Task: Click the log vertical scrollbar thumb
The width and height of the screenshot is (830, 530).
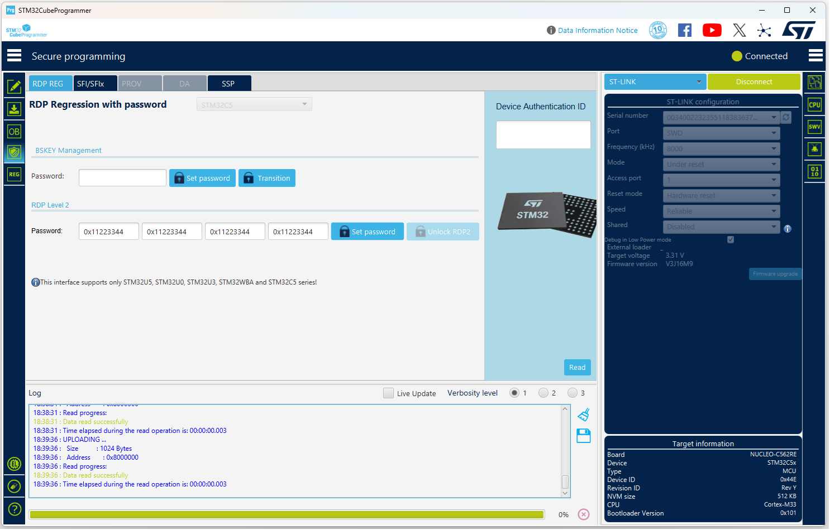Action: tap(565, 481)
